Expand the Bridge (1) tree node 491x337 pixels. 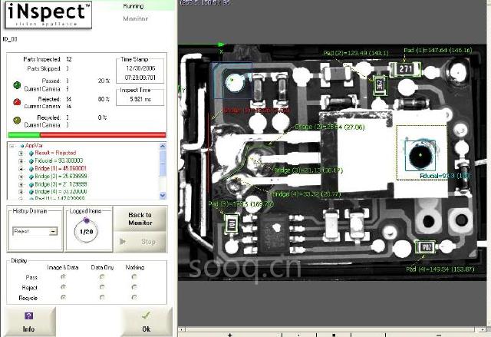point(21,169)
